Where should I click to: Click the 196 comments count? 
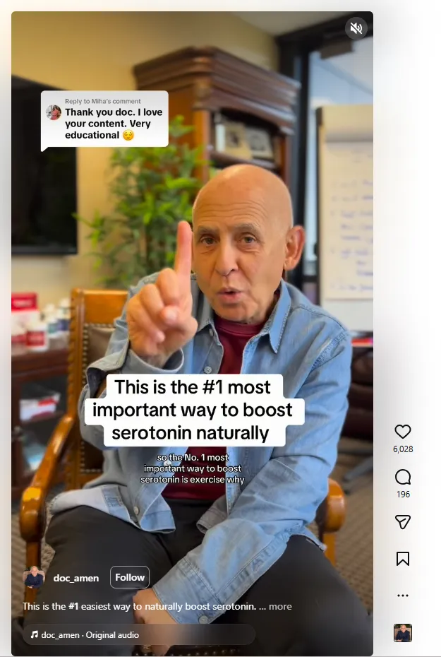pyautogui.click(x=403, y=495)
